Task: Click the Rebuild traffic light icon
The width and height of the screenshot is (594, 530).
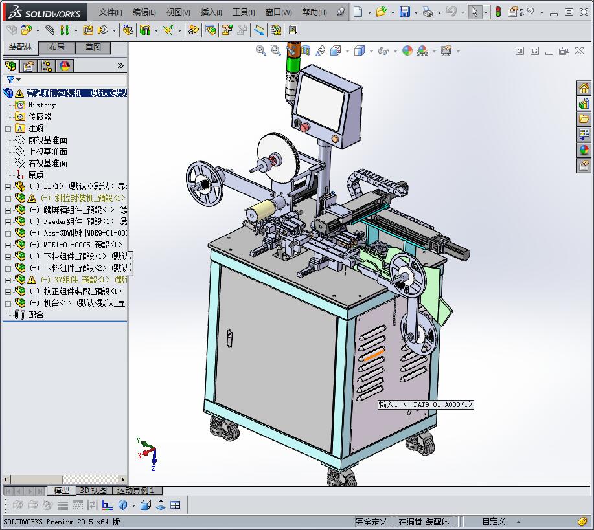Action: pos(498,12)
